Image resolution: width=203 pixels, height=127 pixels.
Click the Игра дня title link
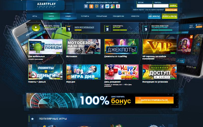(71, 82)
